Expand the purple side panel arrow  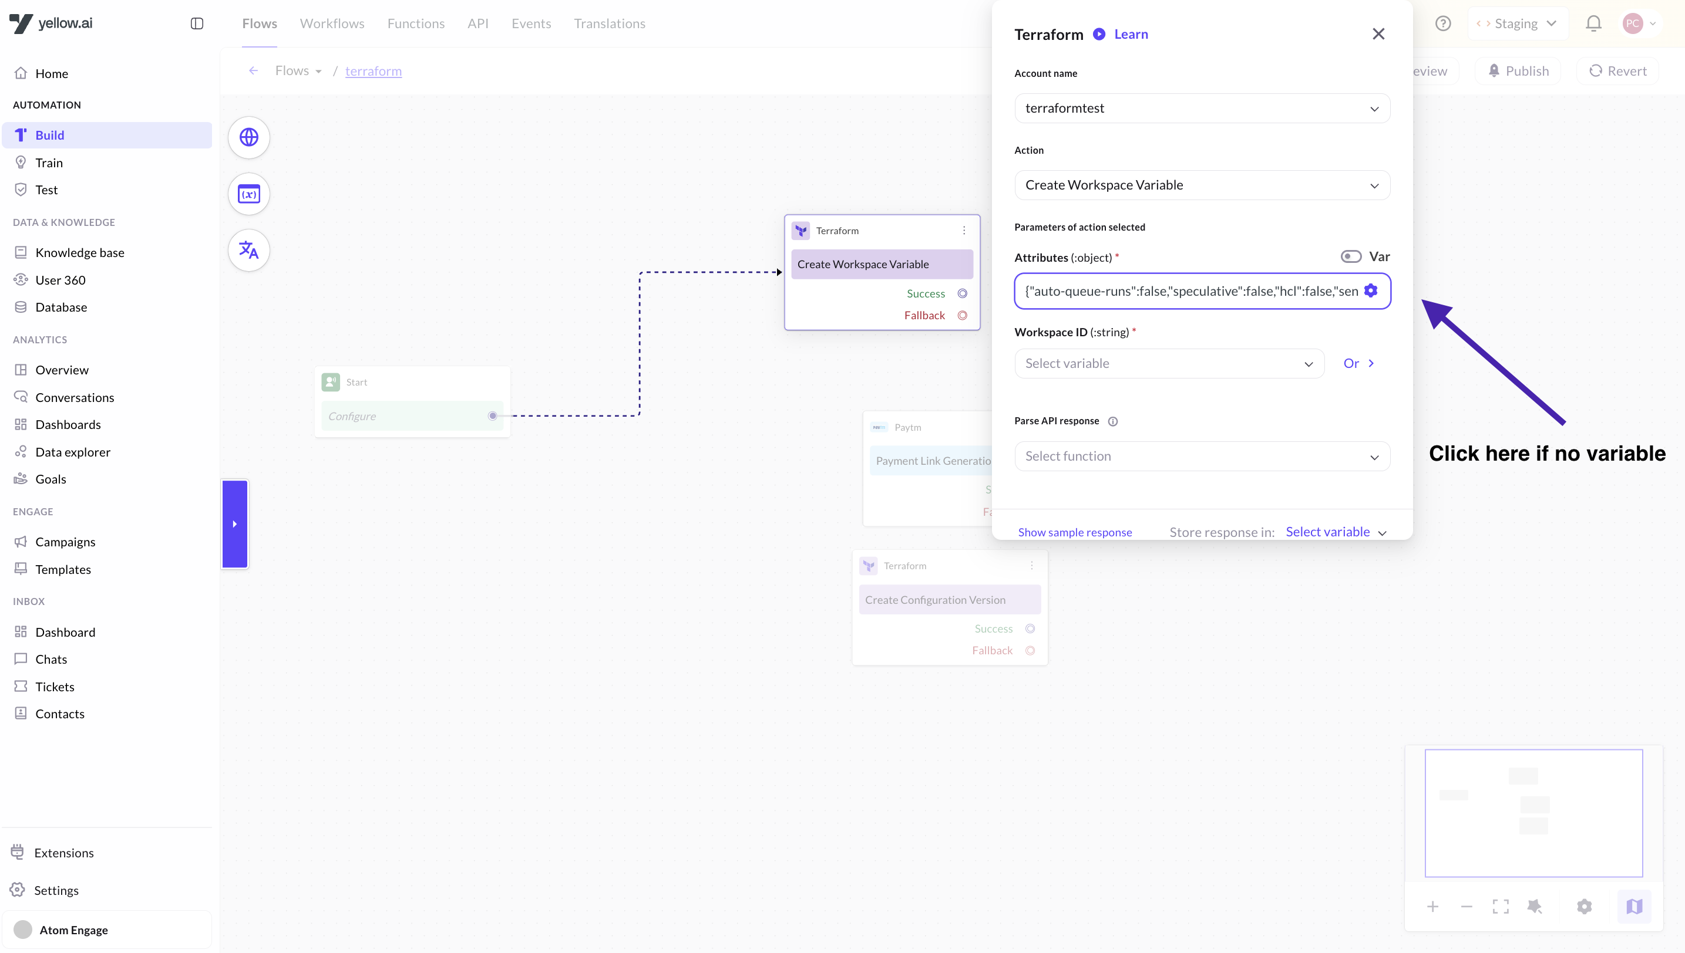[x=234, y=523]
